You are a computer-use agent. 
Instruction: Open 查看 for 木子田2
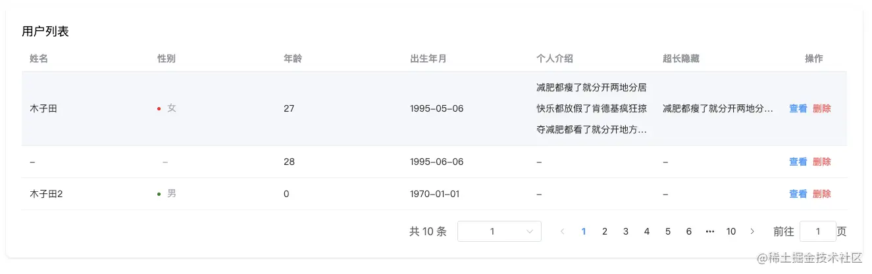(798, 194)
